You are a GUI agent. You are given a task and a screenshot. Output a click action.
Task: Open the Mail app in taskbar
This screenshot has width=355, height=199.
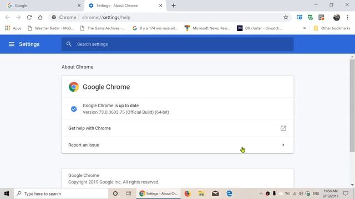tap(215, 193)
